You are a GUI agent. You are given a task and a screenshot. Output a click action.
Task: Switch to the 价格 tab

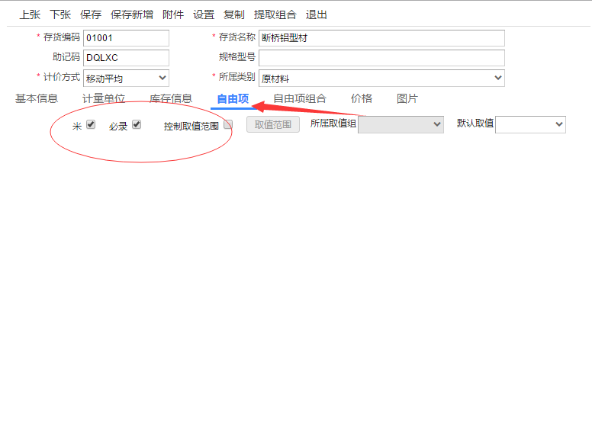pyautogui.click(x=362, y=99)
